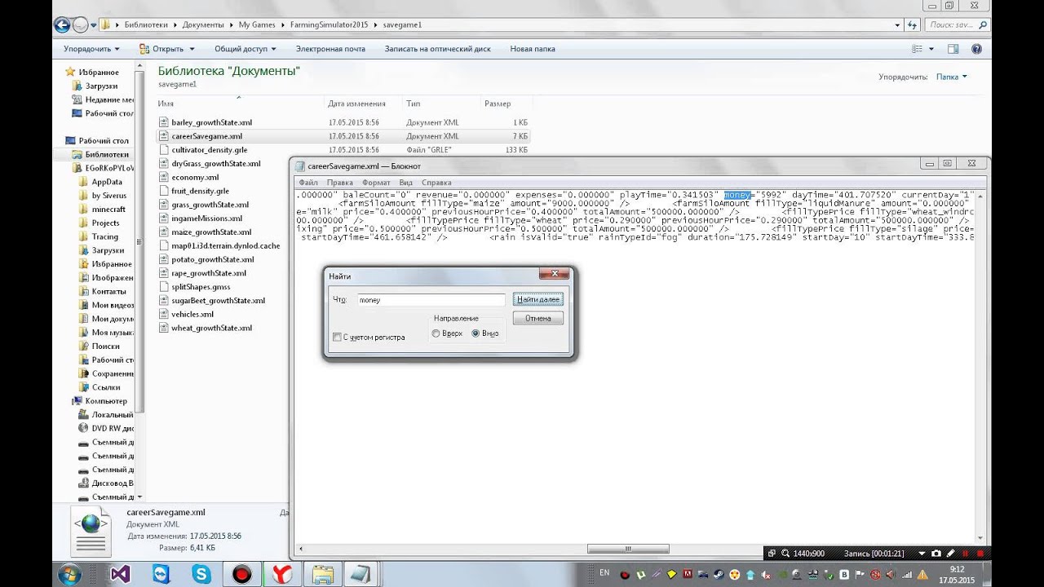This screenshot has width=1044, height=587.
Task: Click Отмена in the Find dialog
Action: click(538, 319)
